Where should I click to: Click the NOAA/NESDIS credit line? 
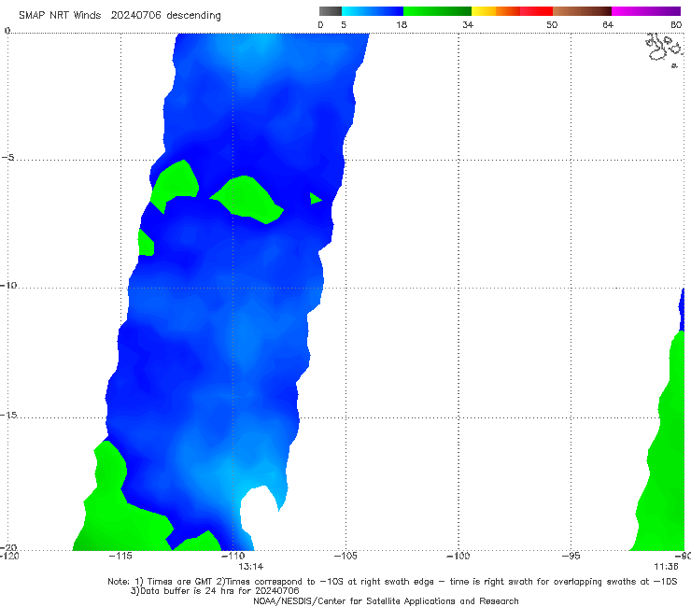tap(386, 600)
